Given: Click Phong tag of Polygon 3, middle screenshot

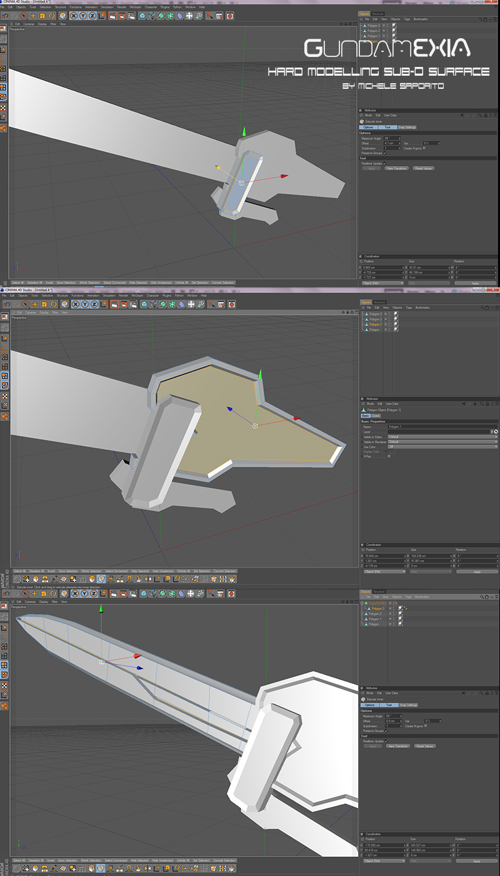Looking at the screenshot, I should [396, 314].
